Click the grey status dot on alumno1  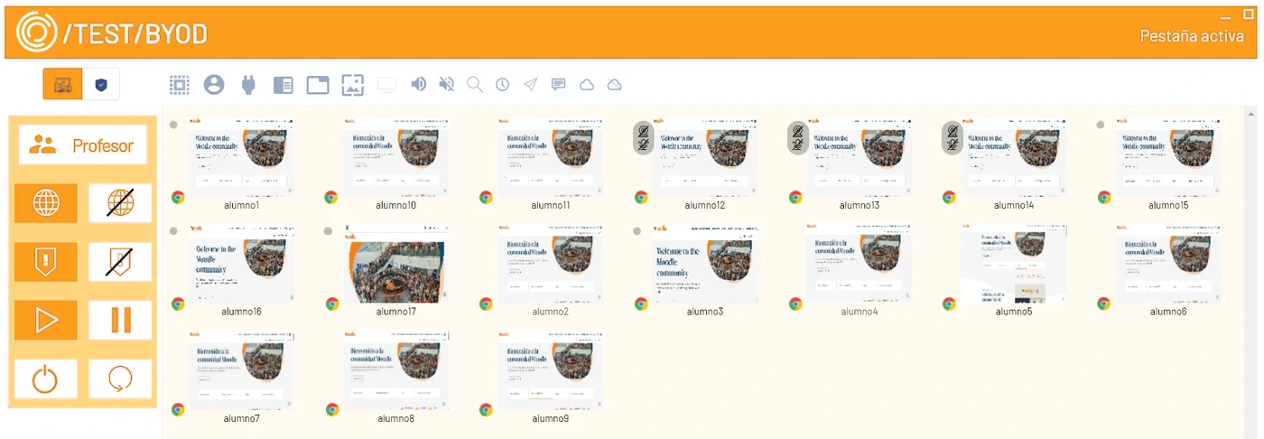[173, 126]
